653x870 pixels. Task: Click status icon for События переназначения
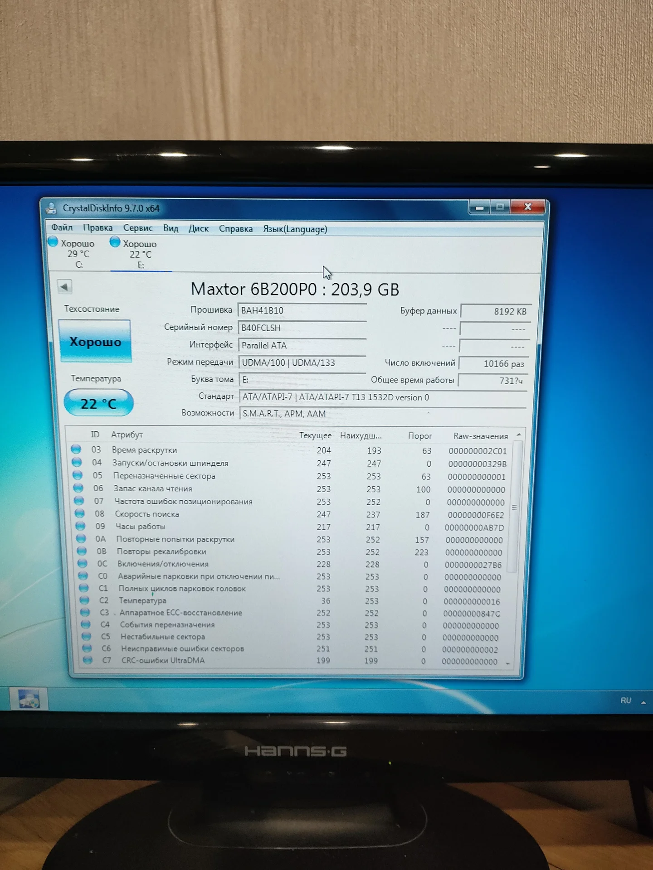[x=86, y=624]
